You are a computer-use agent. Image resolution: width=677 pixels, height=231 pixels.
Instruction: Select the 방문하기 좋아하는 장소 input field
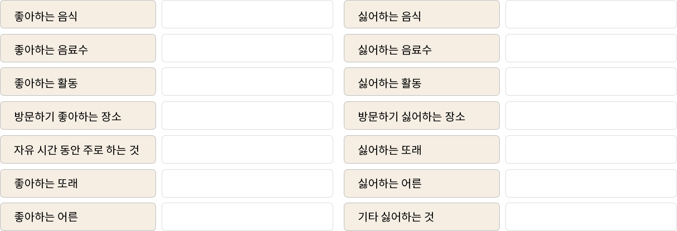[x=247, y=116]
